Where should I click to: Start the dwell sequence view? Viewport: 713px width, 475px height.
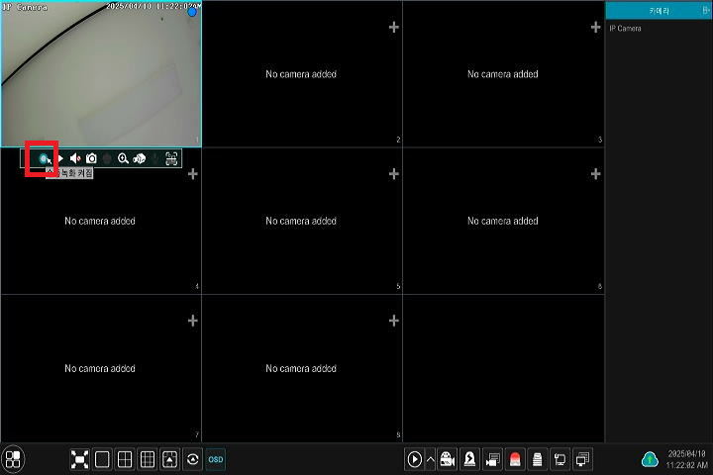(x=192, y=459)
